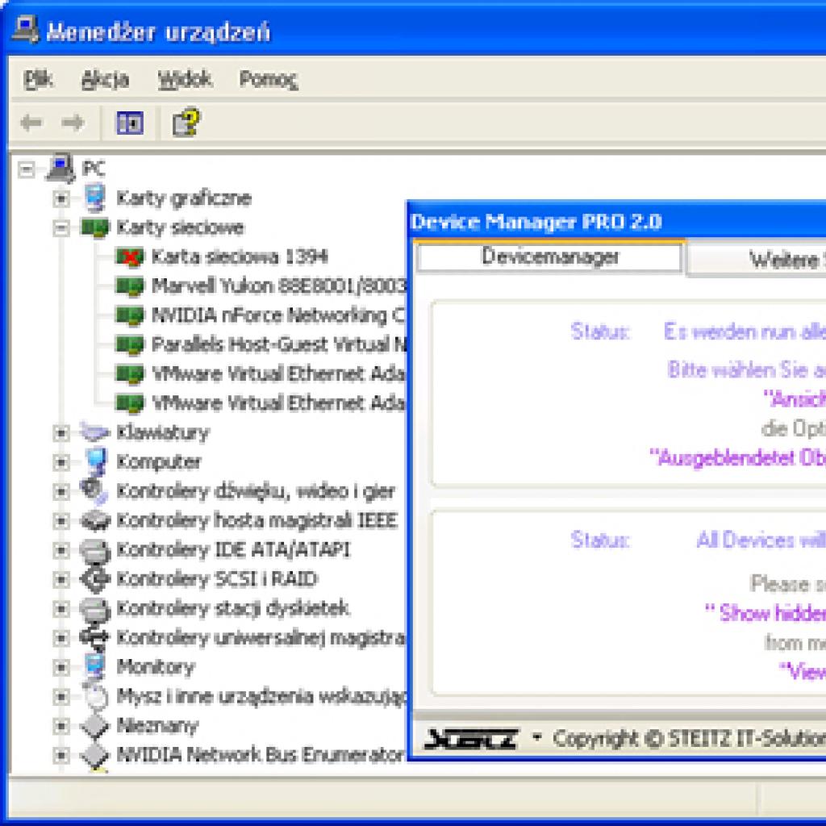Click the Forward arrow in the toolbar
This screenshot has width=826, height=826.
coord(72,123)
